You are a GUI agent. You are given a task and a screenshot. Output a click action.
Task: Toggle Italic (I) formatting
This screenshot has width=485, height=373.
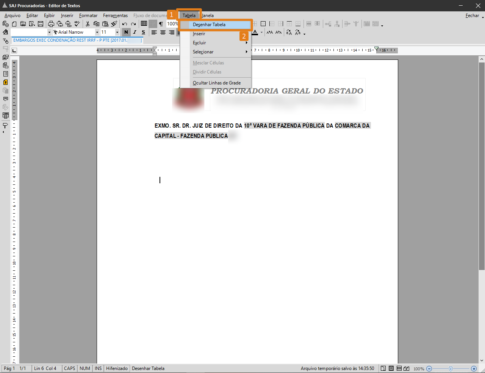point(135,32)
